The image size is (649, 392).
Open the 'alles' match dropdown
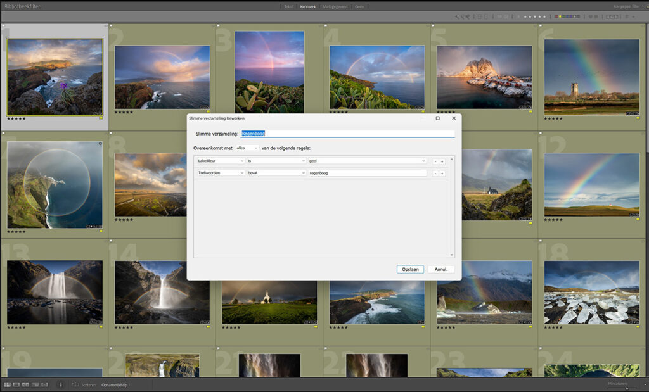247,148
